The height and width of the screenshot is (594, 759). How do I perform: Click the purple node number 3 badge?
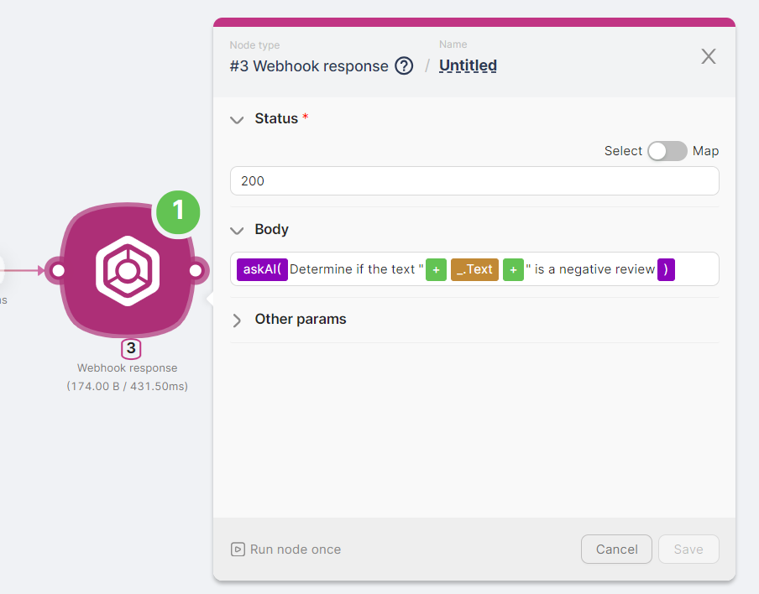pyautogui.click(x=129, y=348)
